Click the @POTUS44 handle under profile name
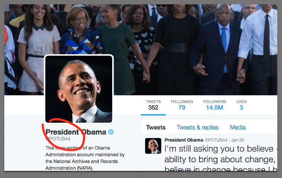Screen dimensions: 282x178 click(x=58, y=139)
